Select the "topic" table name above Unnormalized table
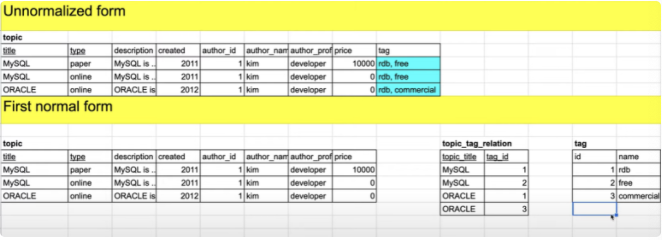The image size is (662, 240). pos(34,37)
